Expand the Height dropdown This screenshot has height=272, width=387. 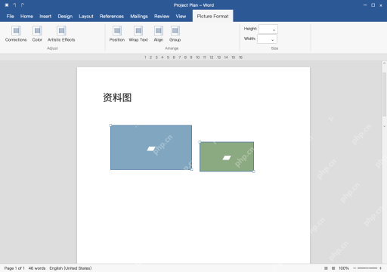click(x=274, y=29)
